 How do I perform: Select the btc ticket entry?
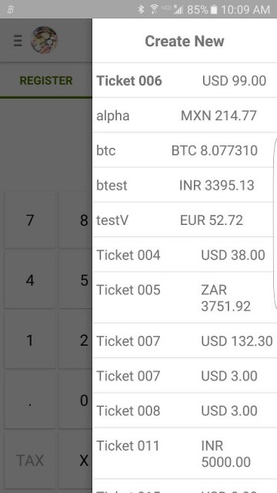[185, 150]
